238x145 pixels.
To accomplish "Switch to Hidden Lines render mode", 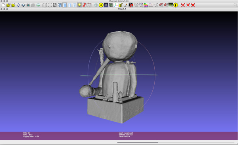I will pyautogui.click(x=59, y=5).
